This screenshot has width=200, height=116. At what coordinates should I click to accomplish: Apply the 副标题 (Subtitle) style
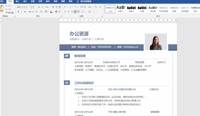pos(153,9)
